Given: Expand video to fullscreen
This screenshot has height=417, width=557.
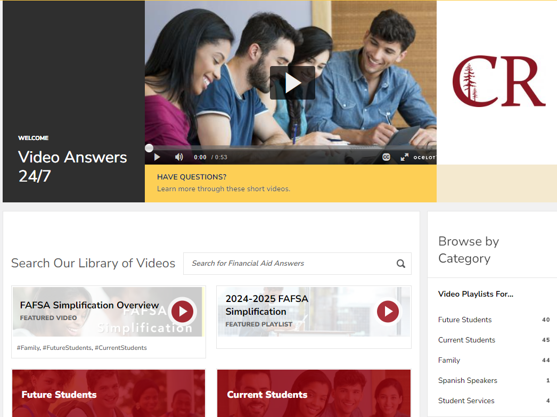Looking at the screenshot, I should coord(404,157).
